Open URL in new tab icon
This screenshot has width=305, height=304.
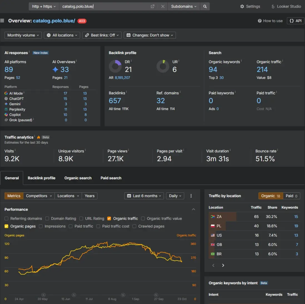tap(152, 6)
